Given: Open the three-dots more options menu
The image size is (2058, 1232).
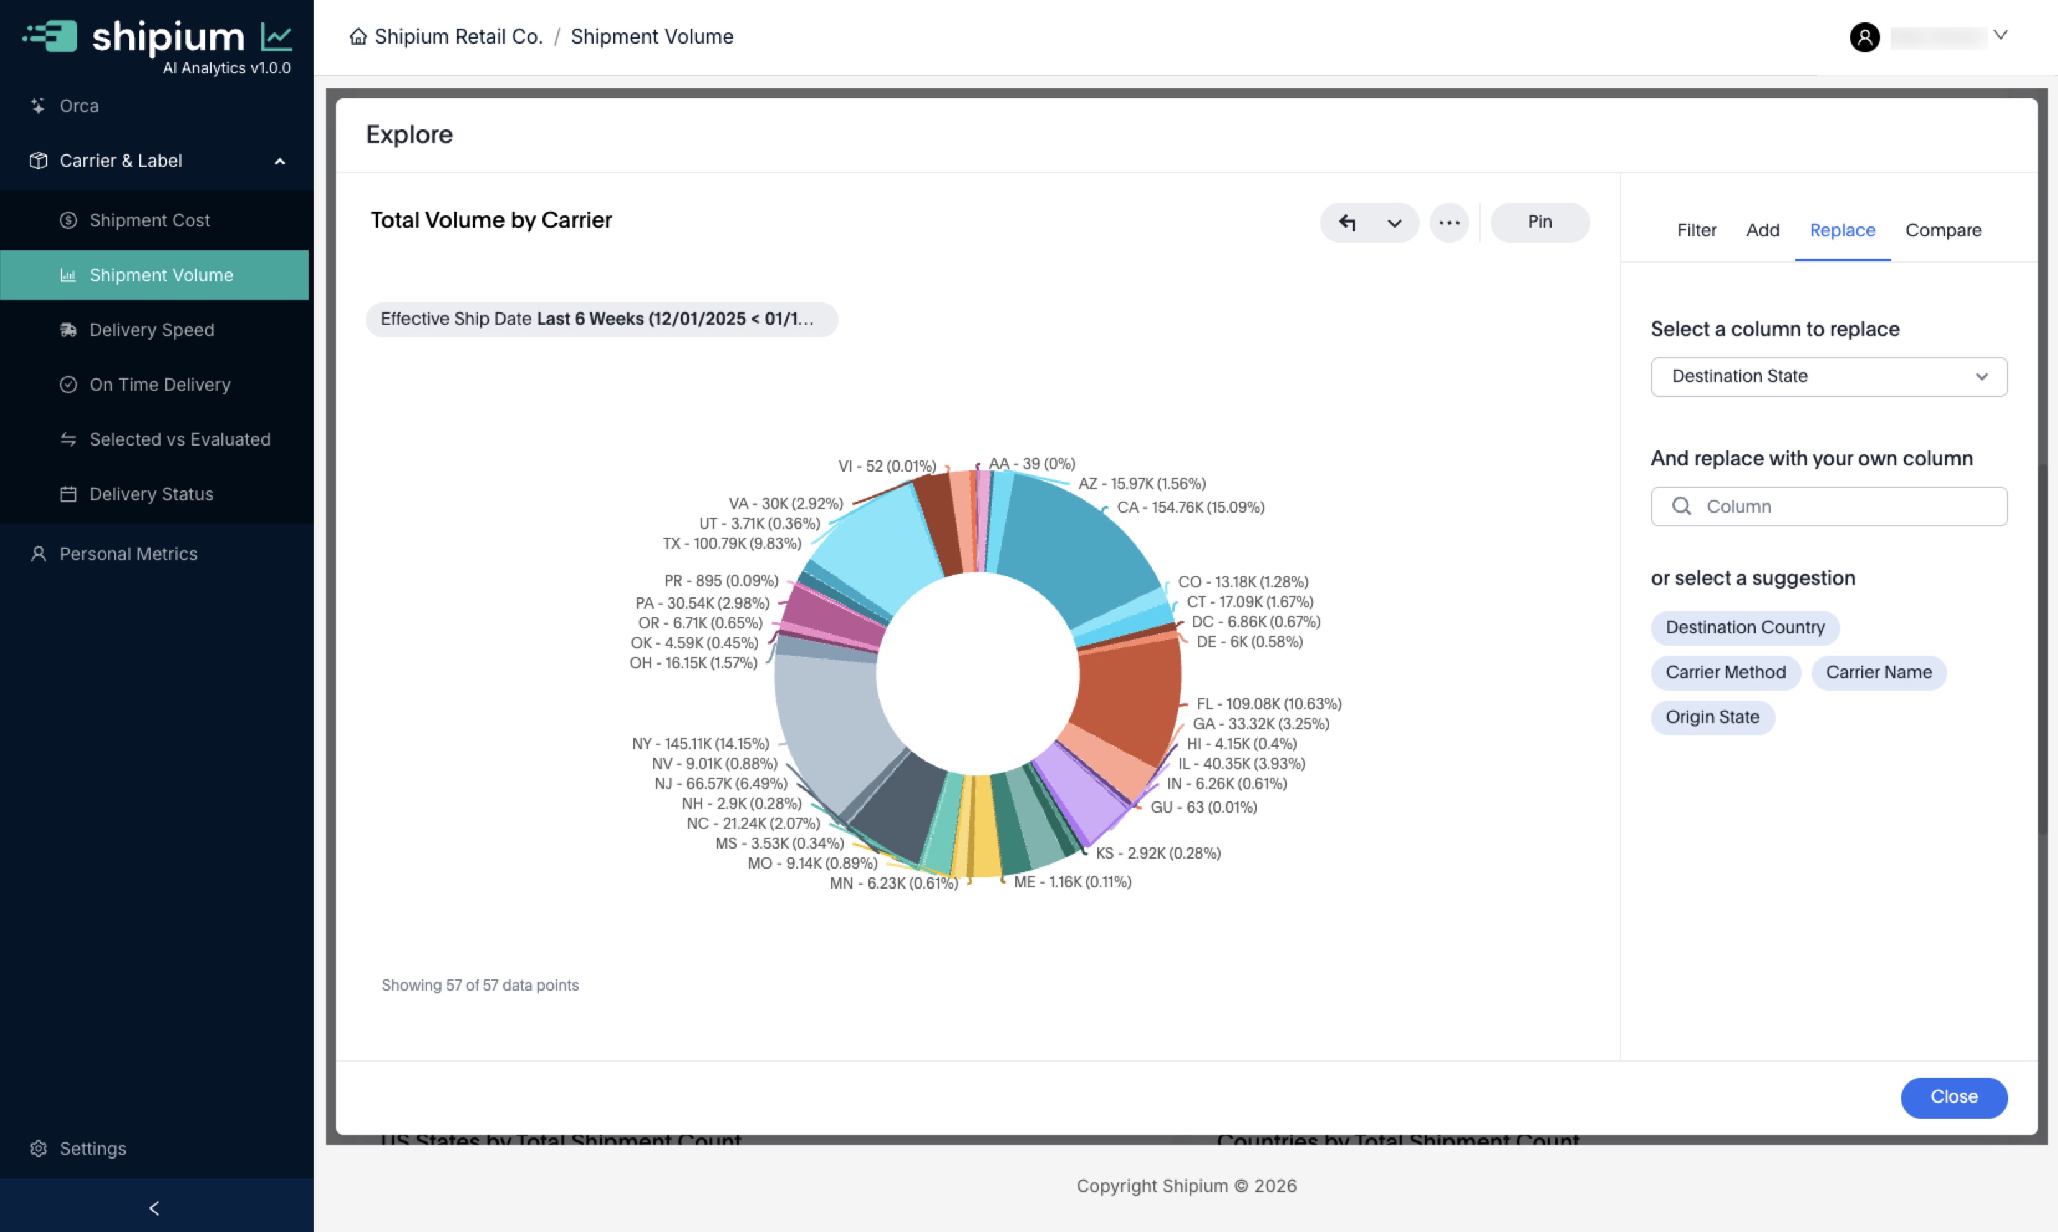Looking at the screenshot, I should (x=1449, y=223).
